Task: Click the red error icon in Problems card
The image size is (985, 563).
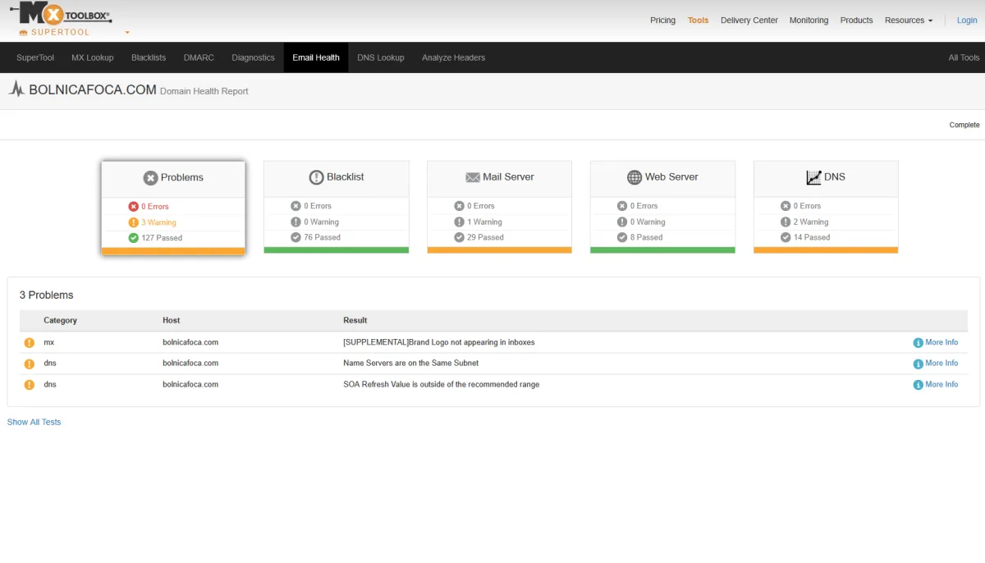Action: coord(134,207)
